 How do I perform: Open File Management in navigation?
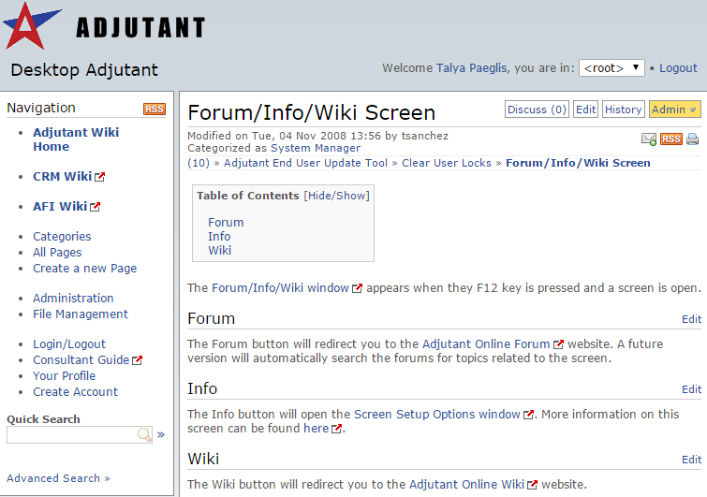pyautogui.click(x=81, y=314)
